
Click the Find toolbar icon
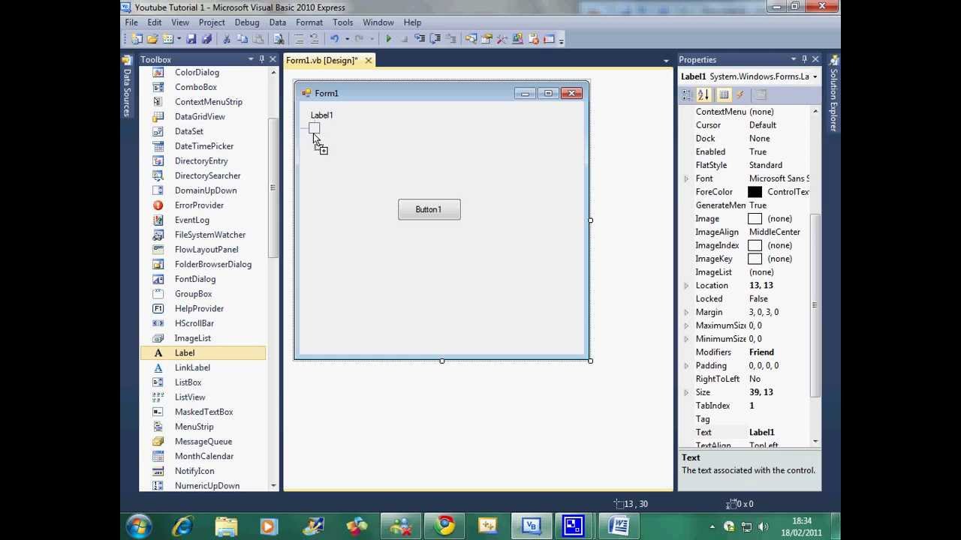pos(278,39)
